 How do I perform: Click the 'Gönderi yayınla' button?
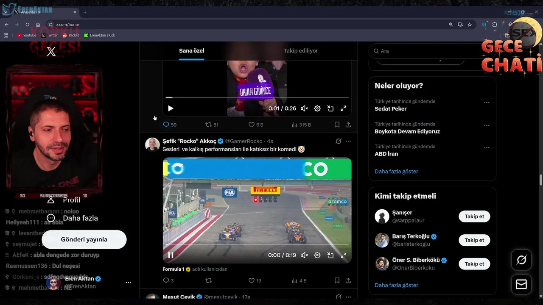click(x=84, y=239)
